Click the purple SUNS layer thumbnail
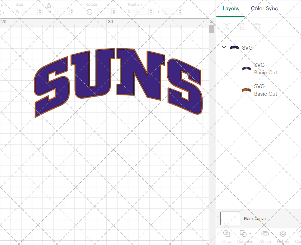Image resolution: width=301 pixels, height=245 pixels. (246, 69)
